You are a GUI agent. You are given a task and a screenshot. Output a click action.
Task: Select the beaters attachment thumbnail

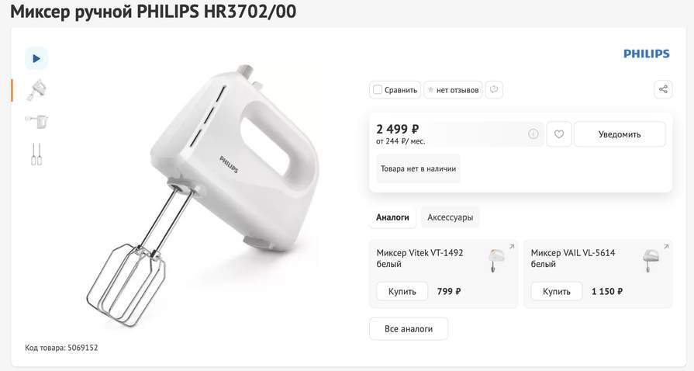click(36, 154)
